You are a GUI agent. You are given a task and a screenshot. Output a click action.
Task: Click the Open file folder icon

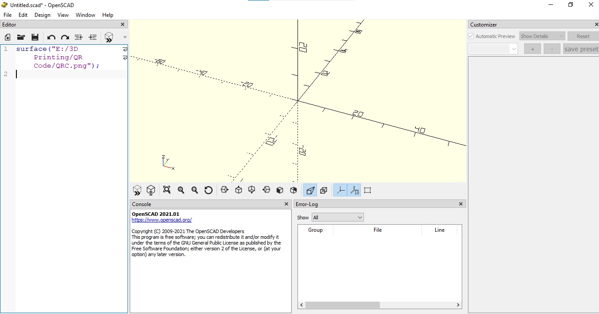click(x=21, y=37)
